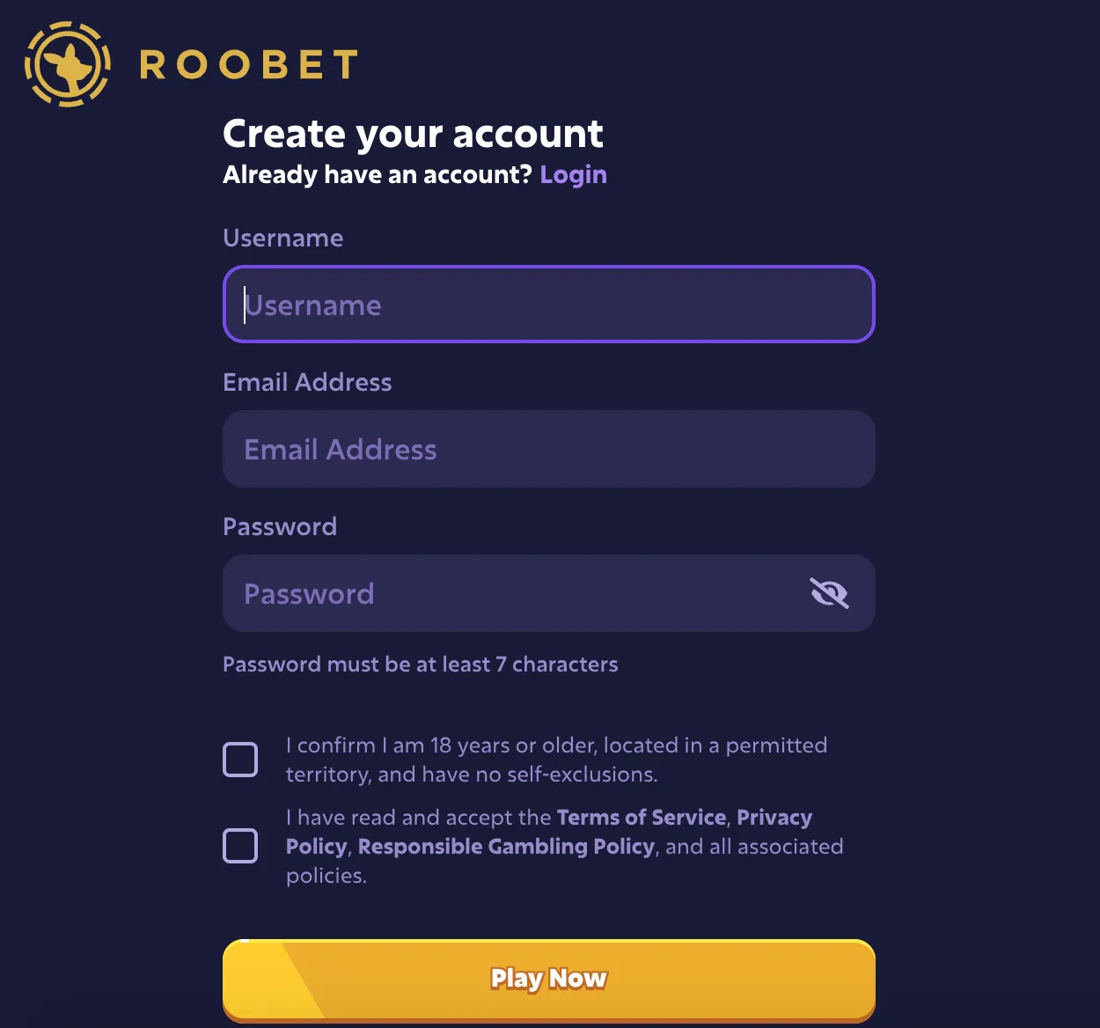Toggle the password visibility icon off
The height and width of the screenshot is (1028, 1100).
[829, 593]
